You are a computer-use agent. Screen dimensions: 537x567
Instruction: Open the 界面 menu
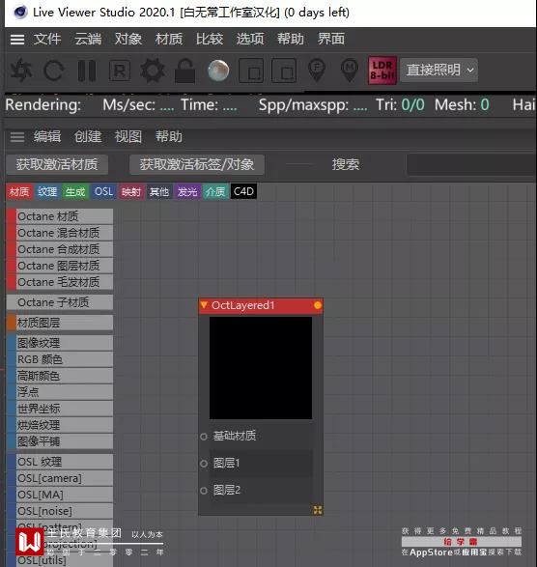pyautogui.click(x=331, y=39)
